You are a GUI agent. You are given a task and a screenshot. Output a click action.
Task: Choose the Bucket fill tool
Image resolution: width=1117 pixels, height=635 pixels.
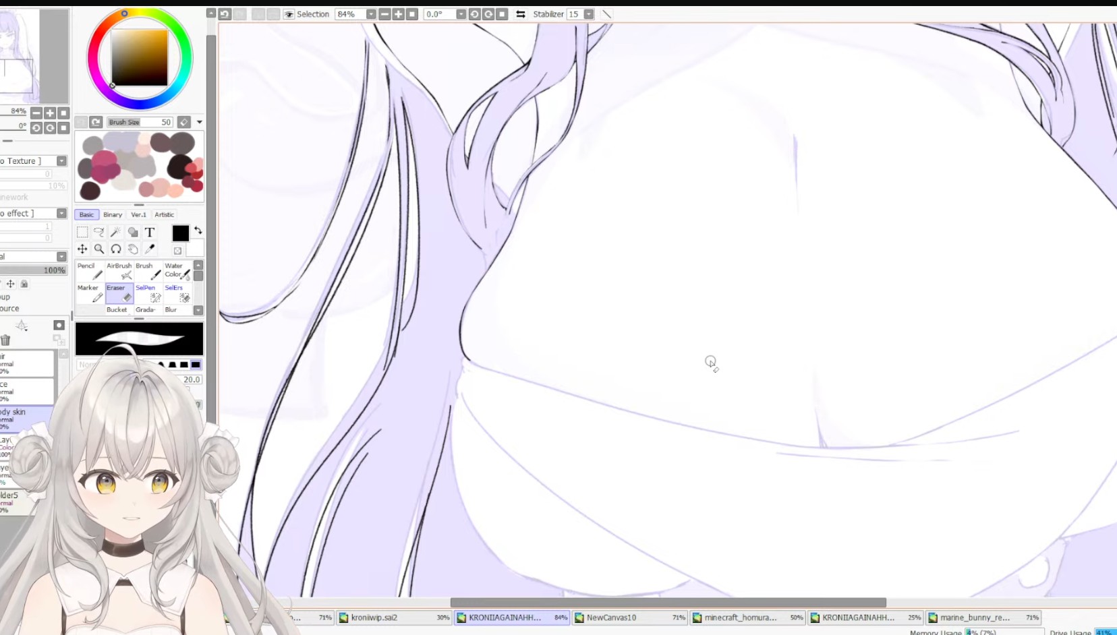click(x=119, y=309)
